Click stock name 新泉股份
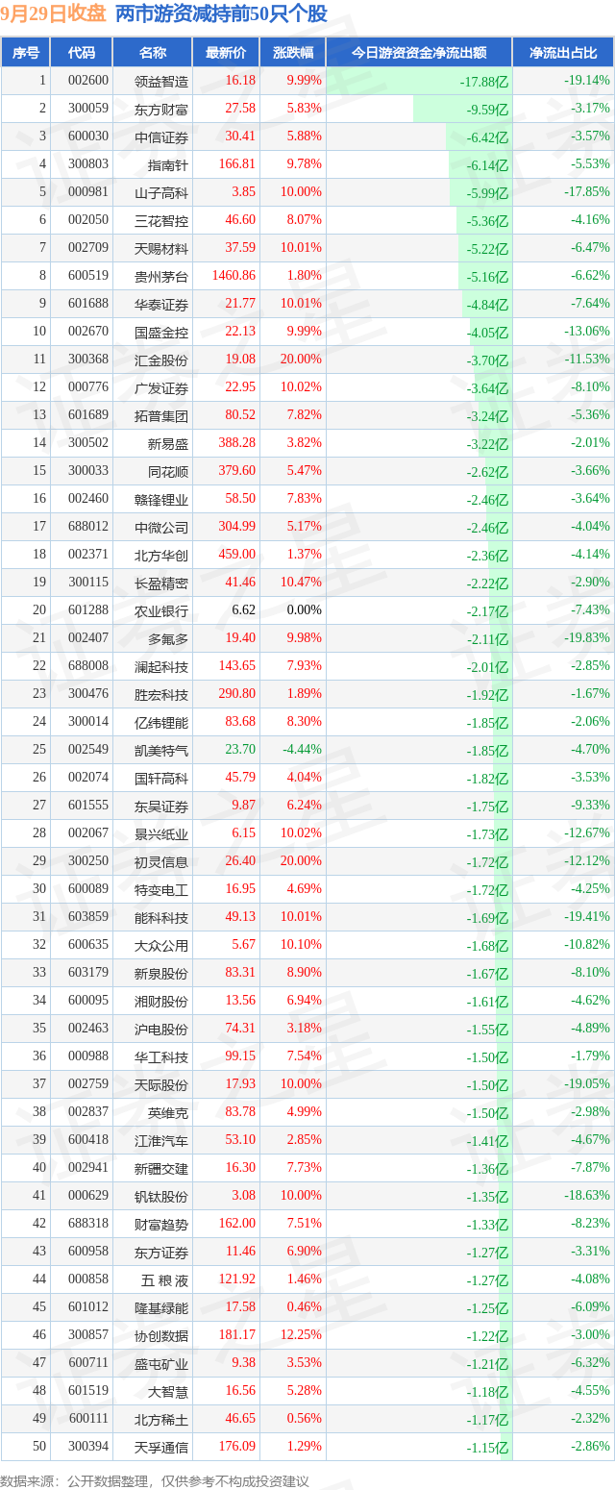Viewport: 615px width, 1490px height. [161, 974]
